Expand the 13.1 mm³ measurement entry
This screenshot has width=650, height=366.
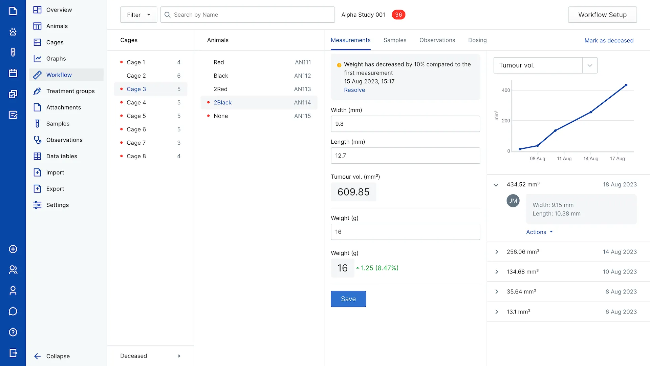click(497, 312)
